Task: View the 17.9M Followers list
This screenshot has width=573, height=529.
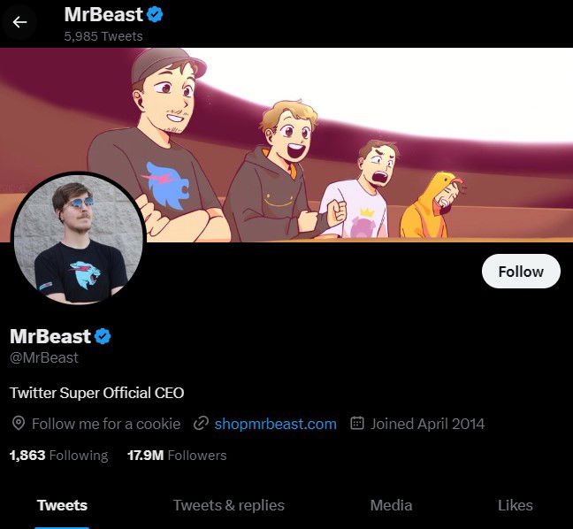Action: pos(177,456)
